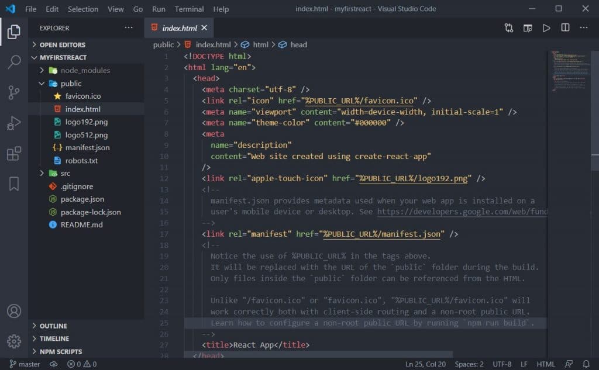Screen dimensions: 599x370
Task: Close the index.html tab
Action: [x=204, y=27]
